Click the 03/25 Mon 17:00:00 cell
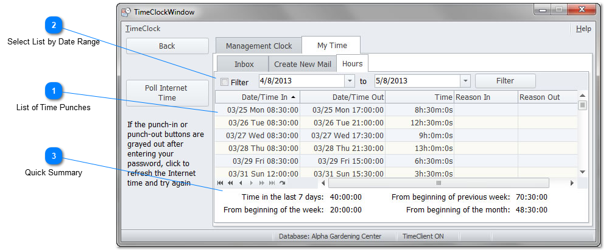This screenshot has width=606, height=252. click(342, 110)
